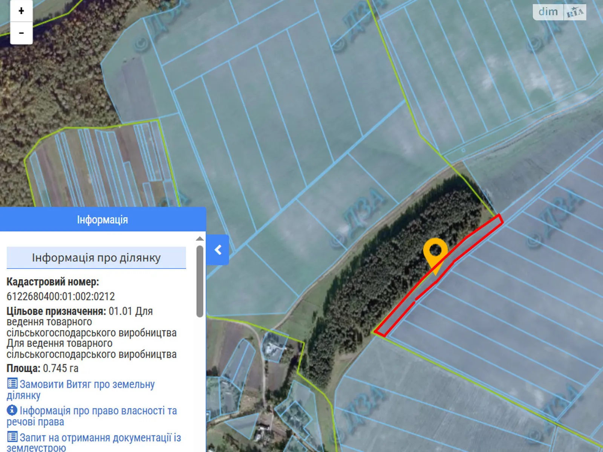
Task: Open Замовити Витяг про земельну ділянку link
Action: pyautogui.click(x=87, y=385)
